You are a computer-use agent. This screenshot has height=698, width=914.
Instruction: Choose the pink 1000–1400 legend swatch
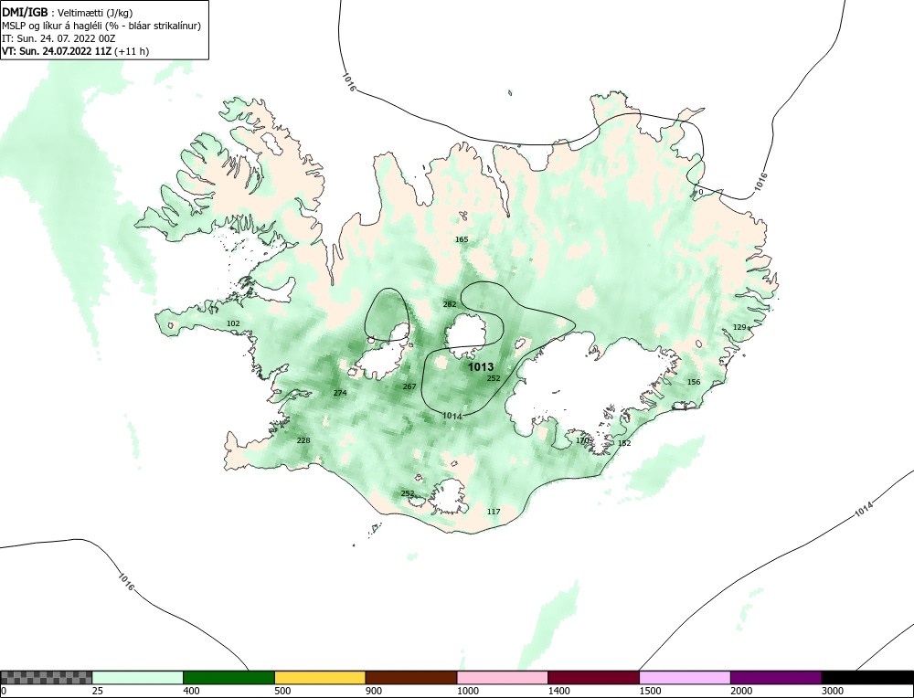(x=503, y=678)
